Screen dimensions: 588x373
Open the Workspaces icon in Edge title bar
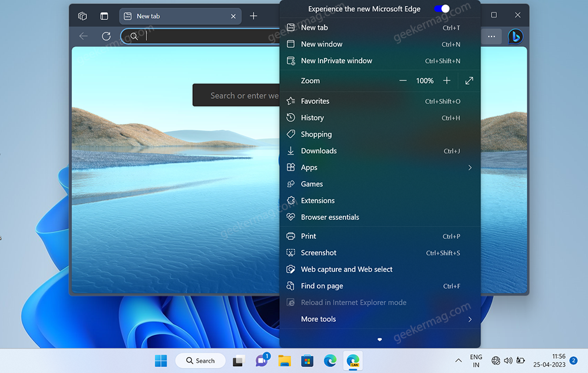[82, 16]
